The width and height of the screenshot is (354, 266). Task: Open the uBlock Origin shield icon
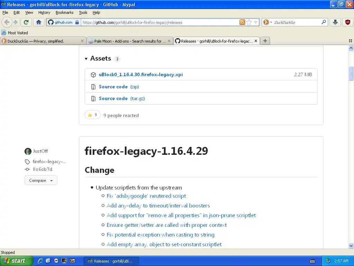point(348,22)
